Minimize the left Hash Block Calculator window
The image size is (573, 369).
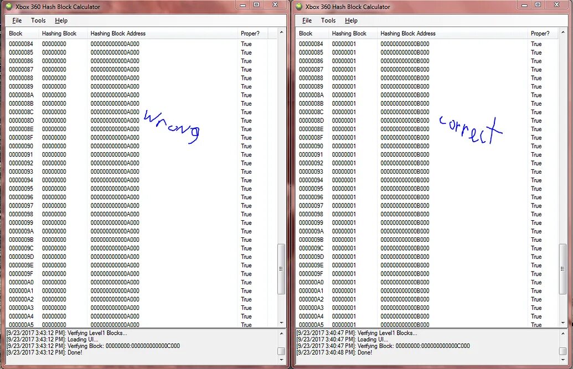(x=242, y=5)
